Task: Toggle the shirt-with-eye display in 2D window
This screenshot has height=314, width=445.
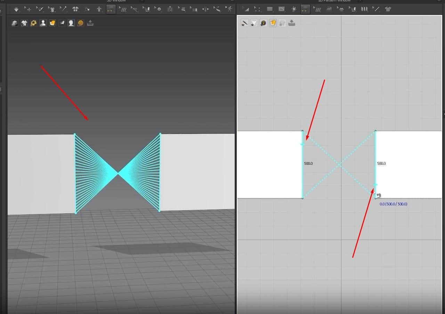Action: [x=254, y=23]
